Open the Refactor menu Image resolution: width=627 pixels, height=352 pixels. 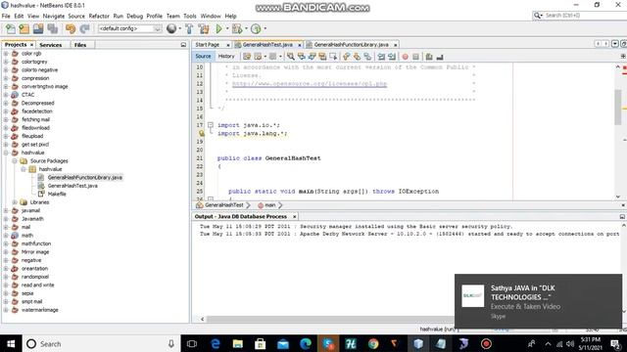(99, 16)
